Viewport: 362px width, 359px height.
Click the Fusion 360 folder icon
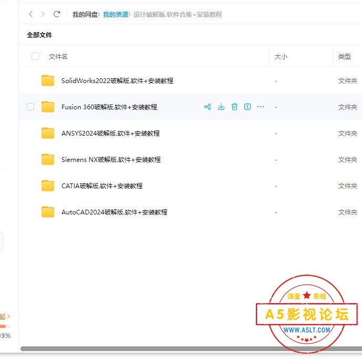coord(48,107)
